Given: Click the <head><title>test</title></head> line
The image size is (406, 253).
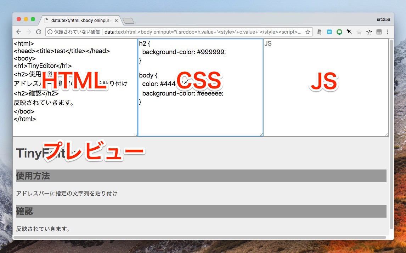Looking at the screenshot, I should (x=62, y=51).
